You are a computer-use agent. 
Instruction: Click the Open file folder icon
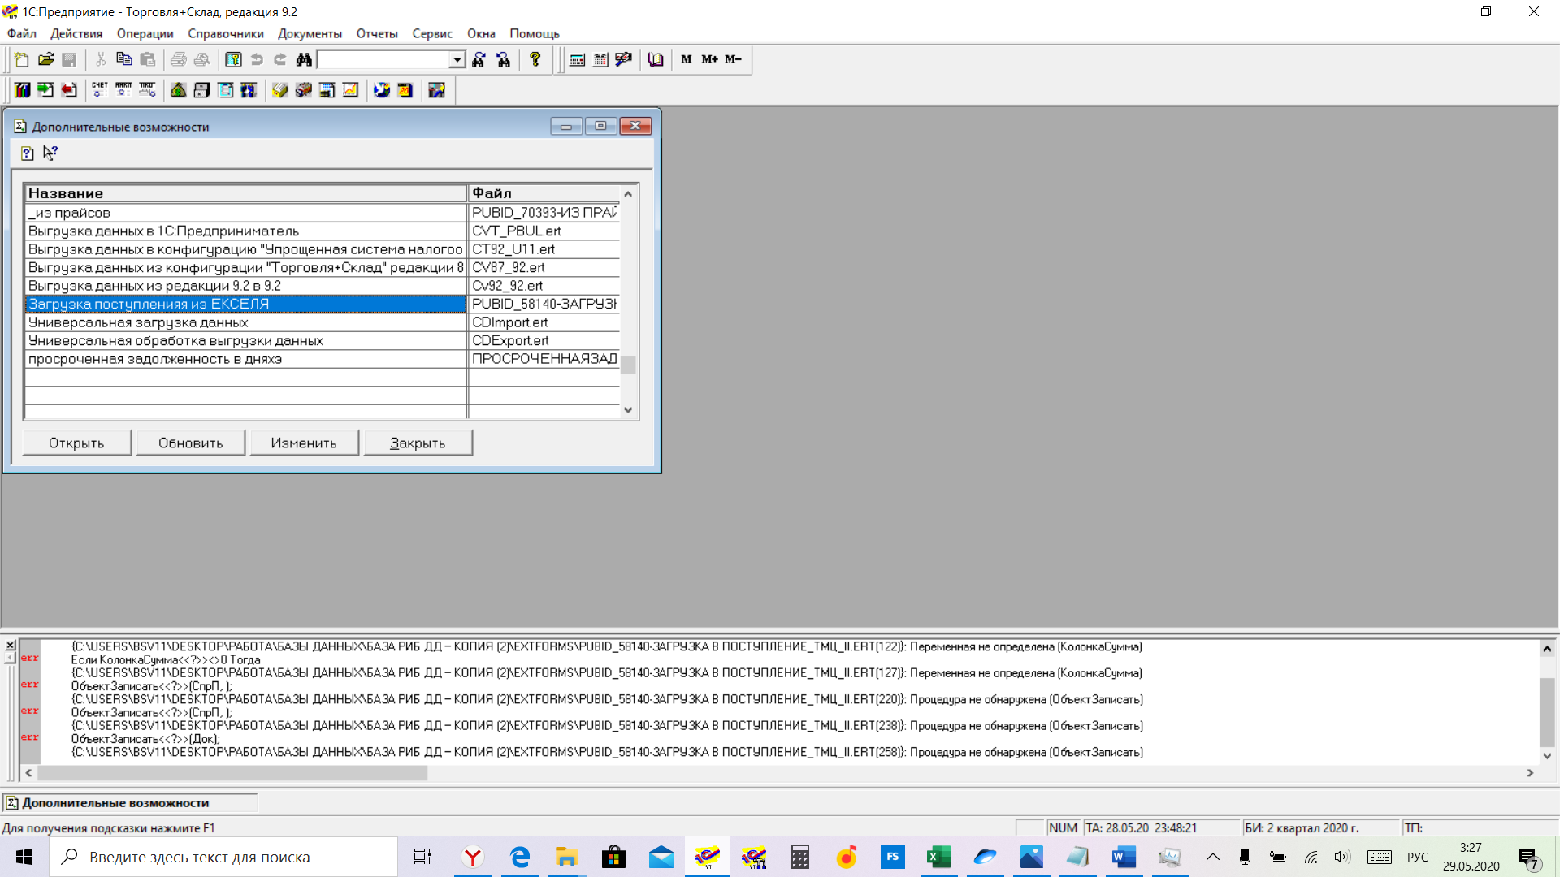pyautogui.click(x=45, y=59)
